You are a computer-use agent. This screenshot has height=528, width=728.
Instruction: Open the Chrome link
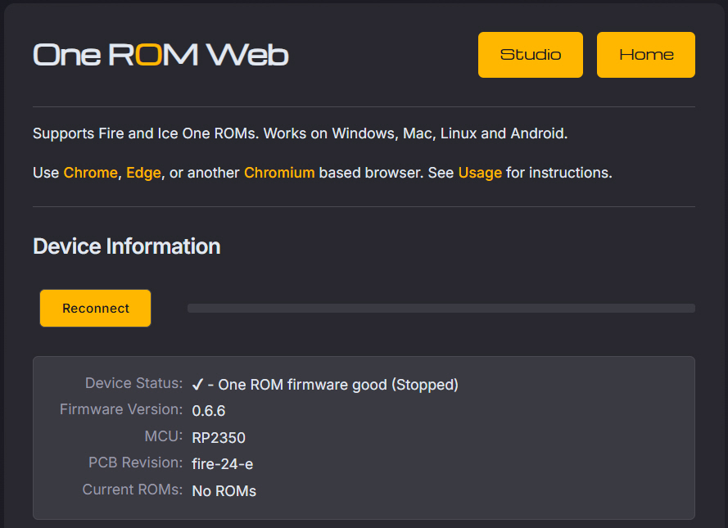[90, 173]
